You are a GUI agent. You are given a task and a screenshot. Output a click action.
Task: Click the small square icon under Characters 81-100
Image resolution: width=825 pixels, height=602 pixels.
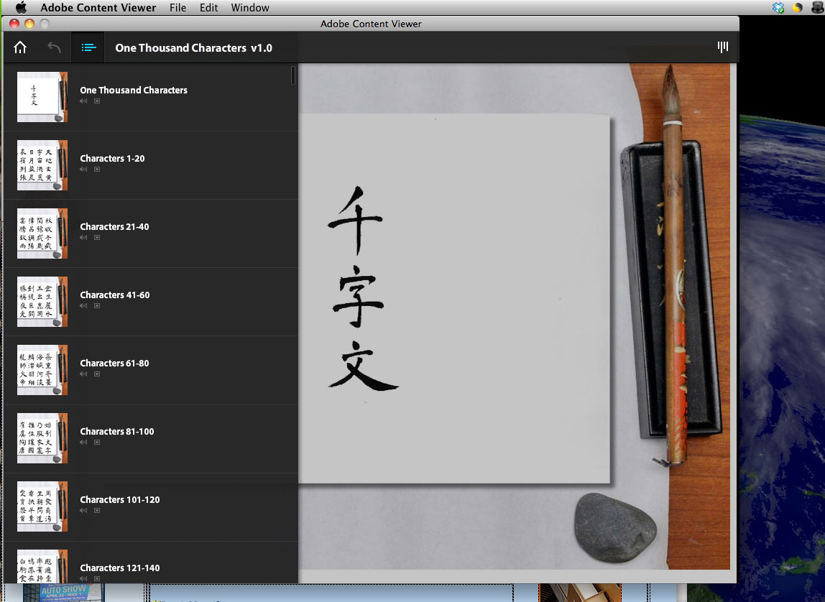[97, 443]
